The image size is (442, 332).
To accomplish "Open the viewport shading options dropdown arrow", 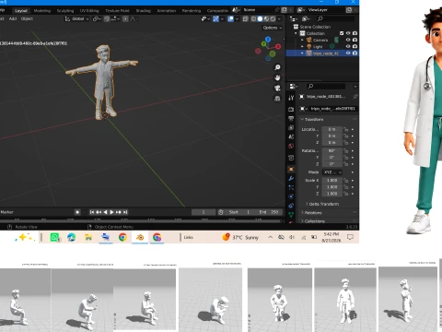I will coord(279,19).
